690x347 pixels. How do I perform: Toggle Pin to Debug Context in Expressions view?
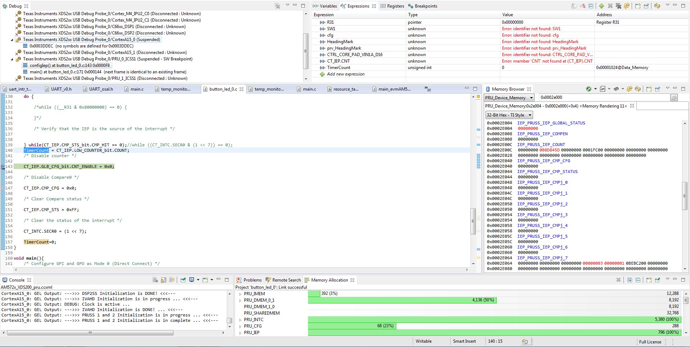646,6
